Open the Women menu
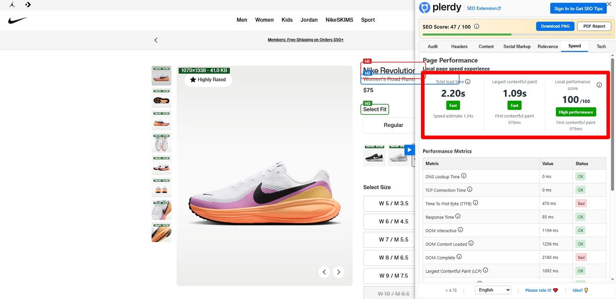This screenshot has height=299, width=616. click(x=264, y=20)
